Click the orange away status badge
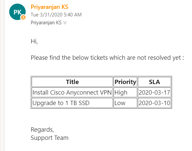The width and height of the screenshot is (192, 151). 23,17
